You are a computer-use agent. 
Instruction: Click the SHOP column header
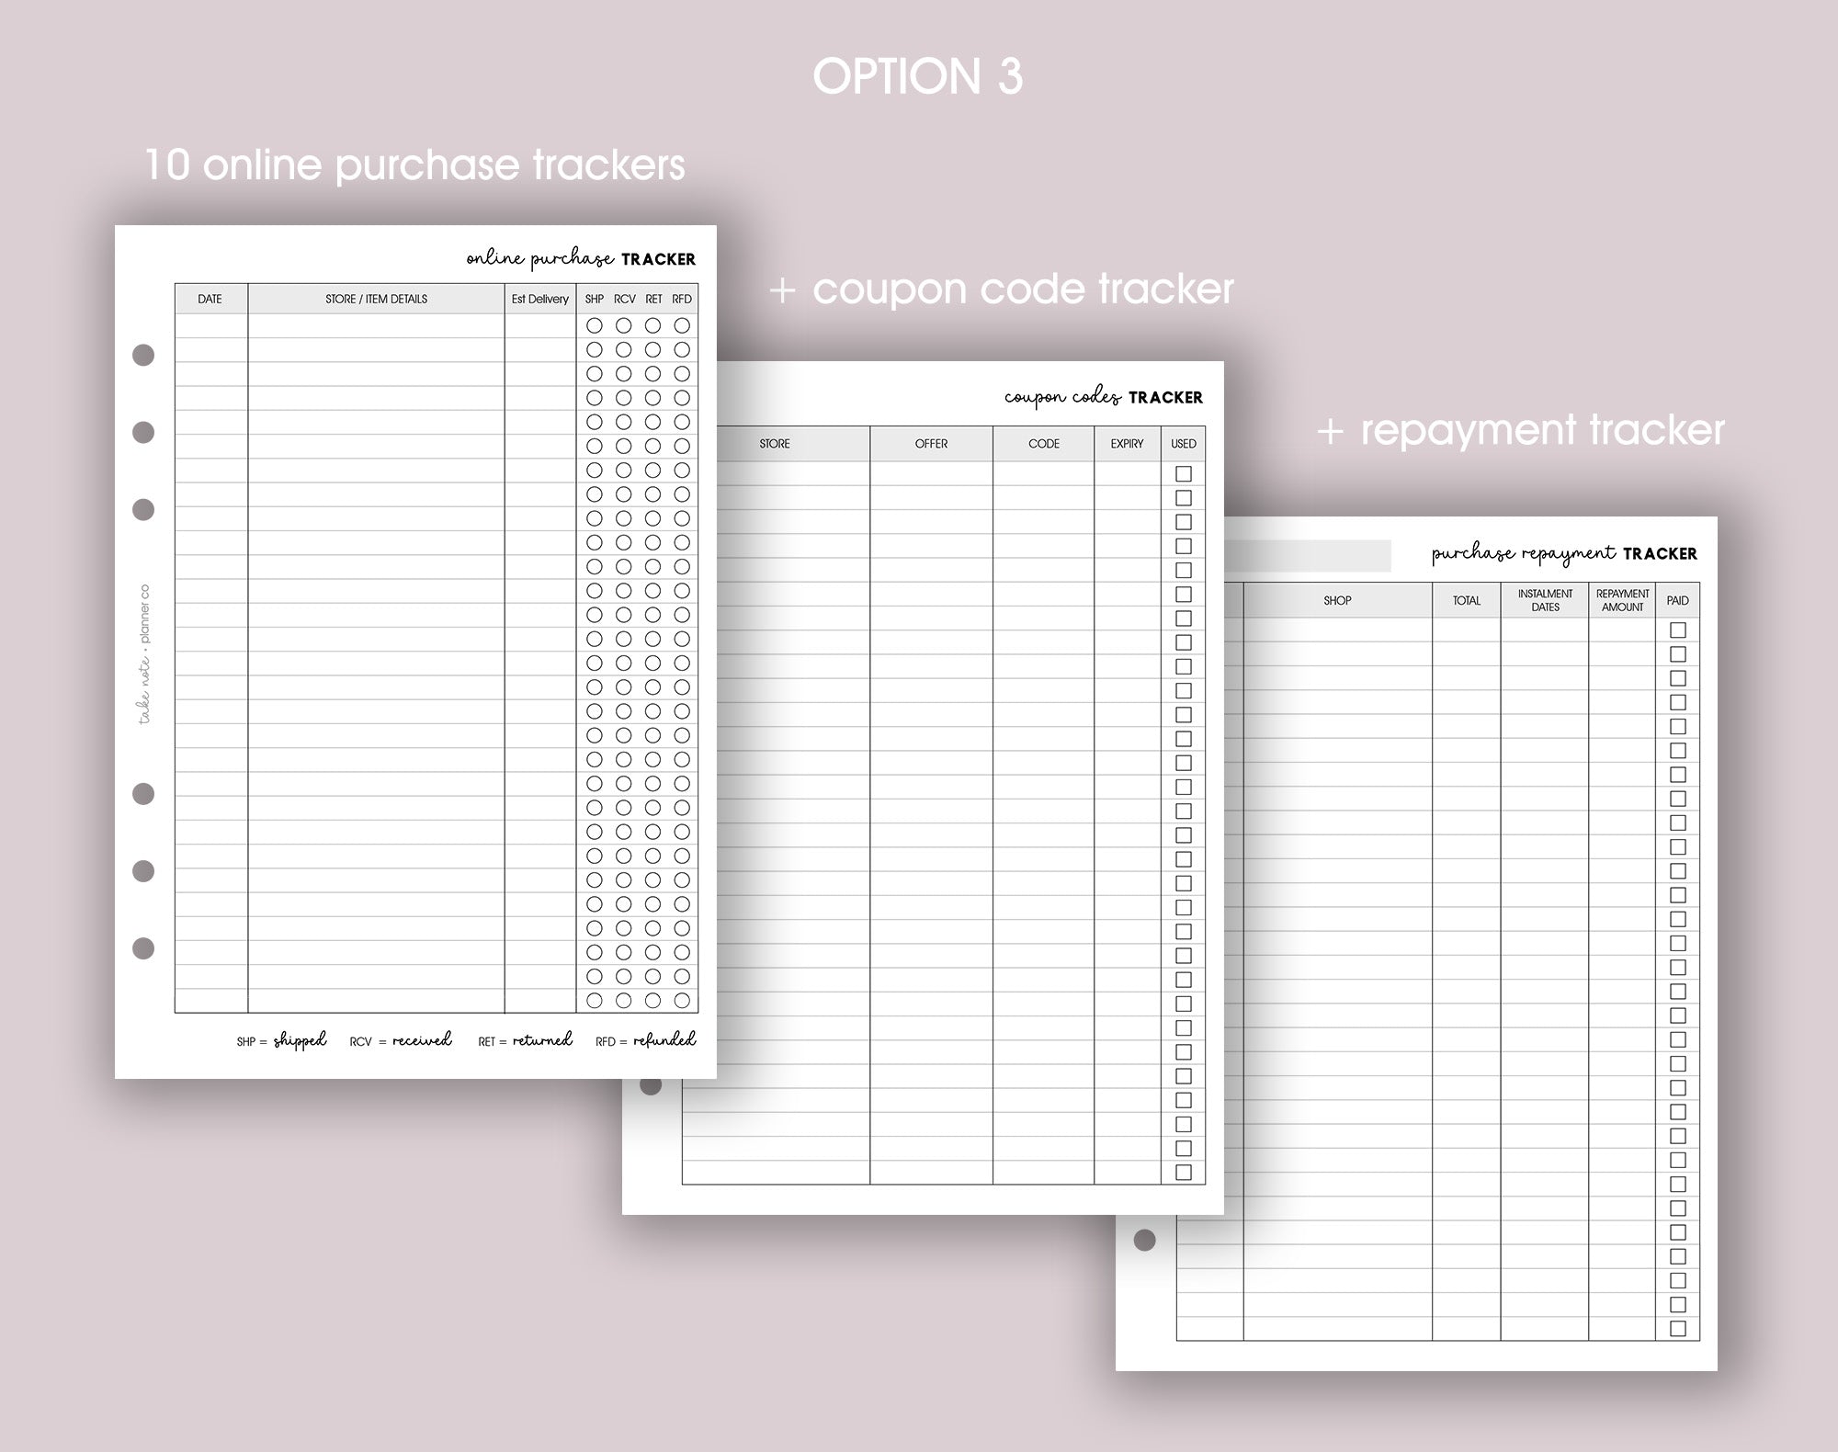[x=1337, y=600]
